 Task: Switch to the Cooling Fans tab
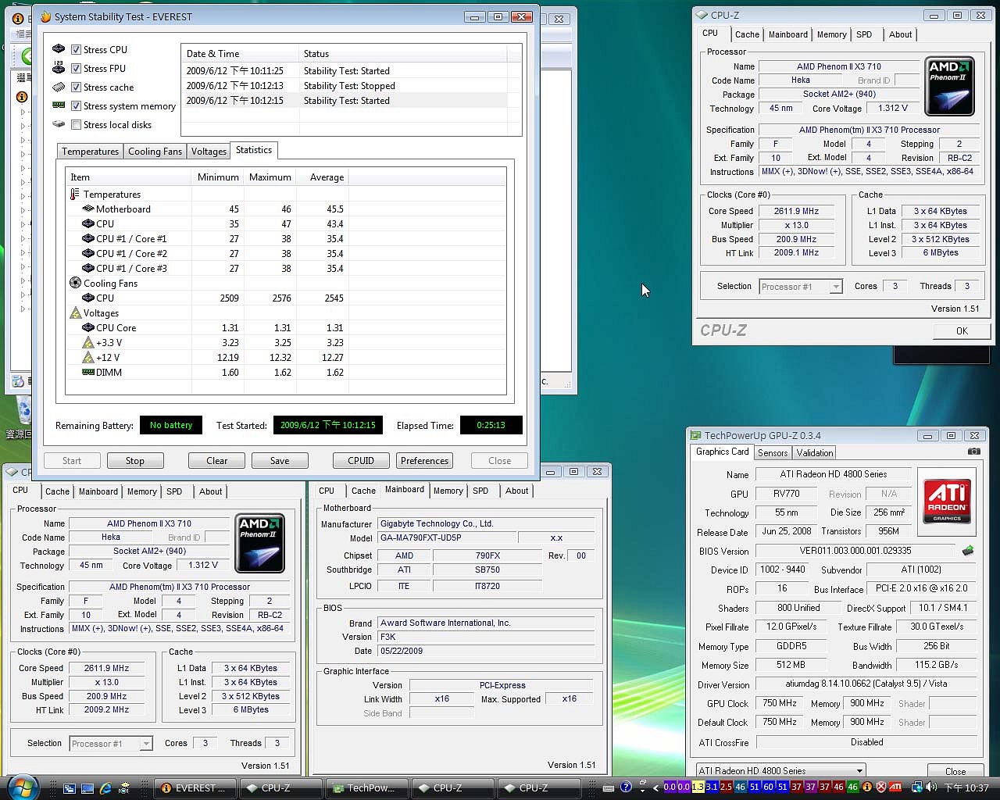(155, 152)
